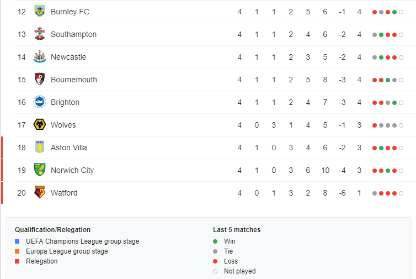Click Burnley's green win form dot

(x=394, y=12)
